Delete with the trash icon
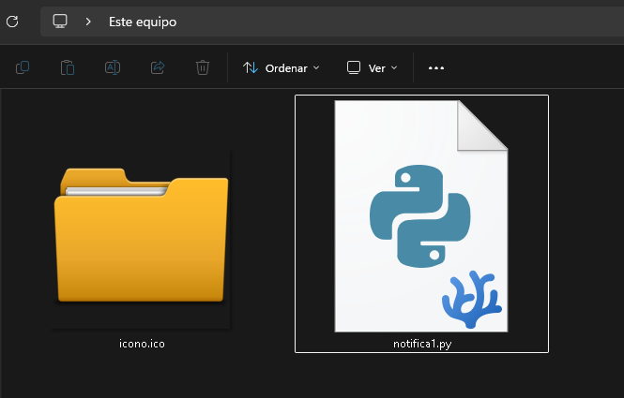Image resolution: width=624 pixels, height=398 pixels. point(203,68)
